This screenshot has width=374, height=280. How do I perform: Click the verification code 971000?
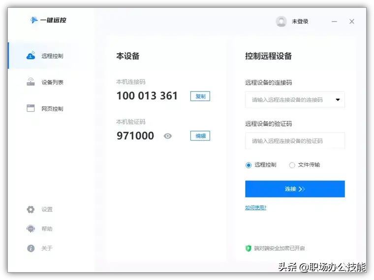(x=135, y=136)
